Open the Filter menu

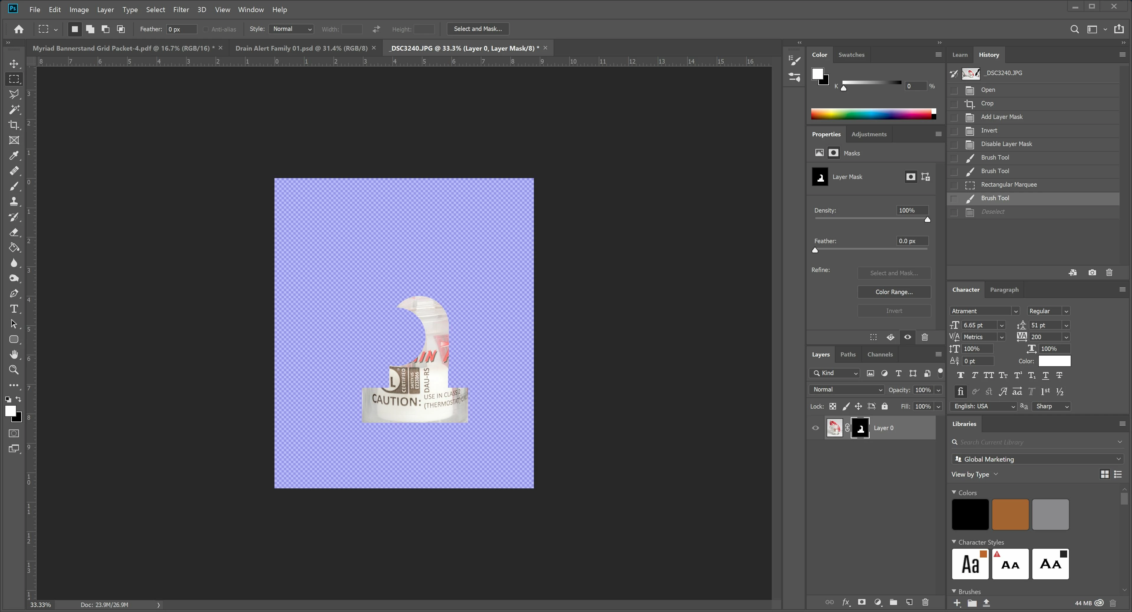point(181,10)
